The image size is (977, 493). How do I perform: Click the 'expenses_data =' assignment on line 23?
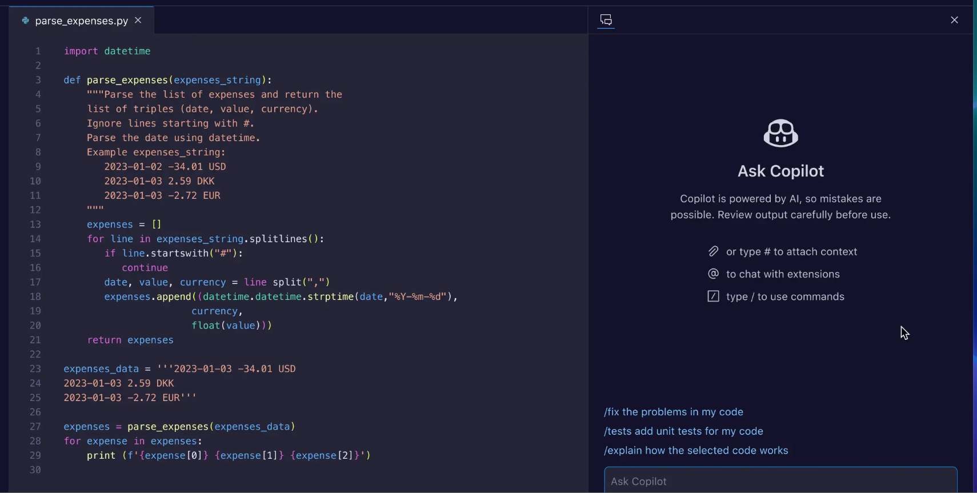coord(179,369)
